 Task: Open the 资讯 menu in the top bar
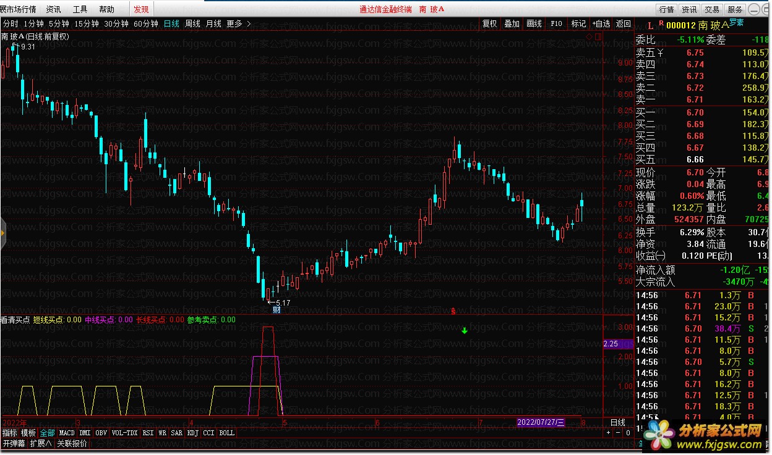[54, 9]
